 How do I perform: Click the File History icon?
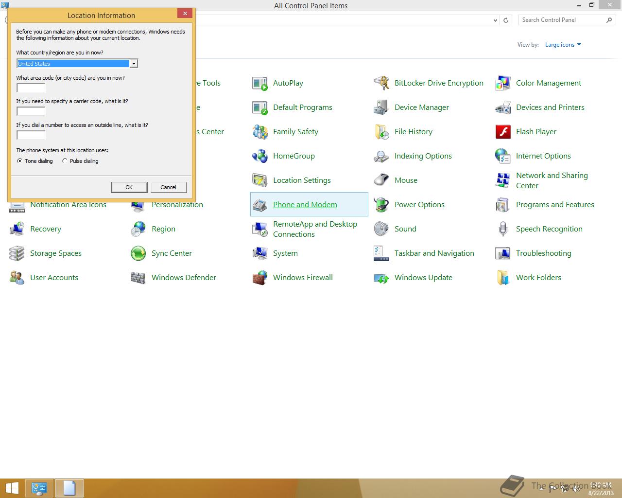[x=381, y=132]
